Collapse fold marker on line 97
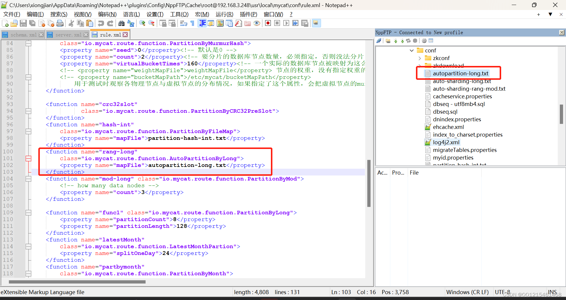The width and height of the screenshot is (566, 300). click(28, 132)
